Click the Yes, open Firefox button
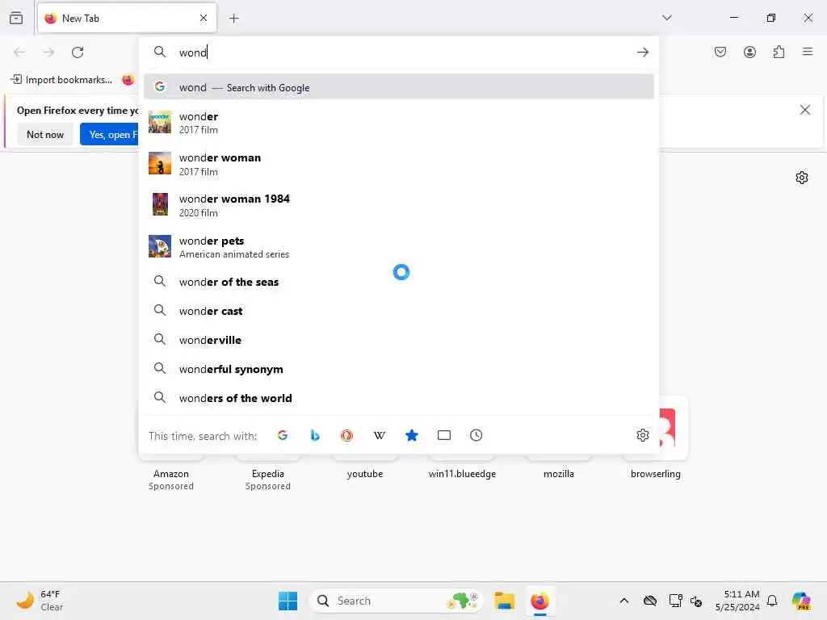Viewport: 827px width, 620px height. pyautogui.click(x=109, y=135)
